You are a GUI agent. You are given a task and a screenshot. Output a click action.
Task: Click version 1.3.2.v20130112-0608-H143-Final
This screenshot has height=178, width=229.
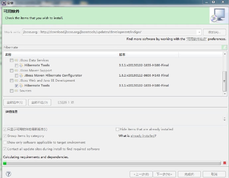point(144,76)
